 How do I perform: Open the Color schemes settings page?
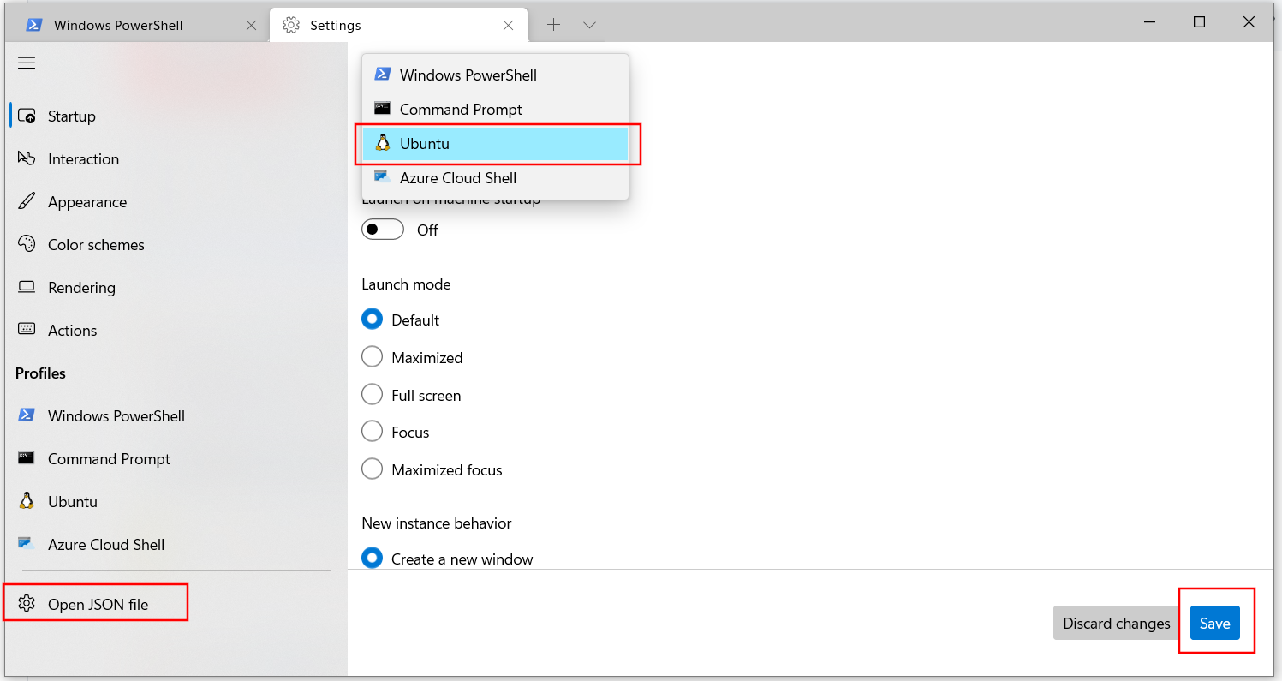pyautogui.click(x=176, y=244)
